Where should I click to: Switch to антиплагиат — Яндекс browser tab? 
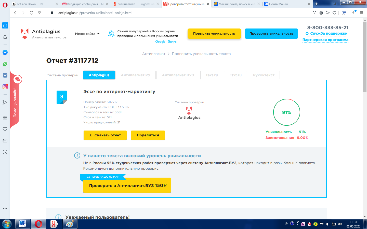136,4
